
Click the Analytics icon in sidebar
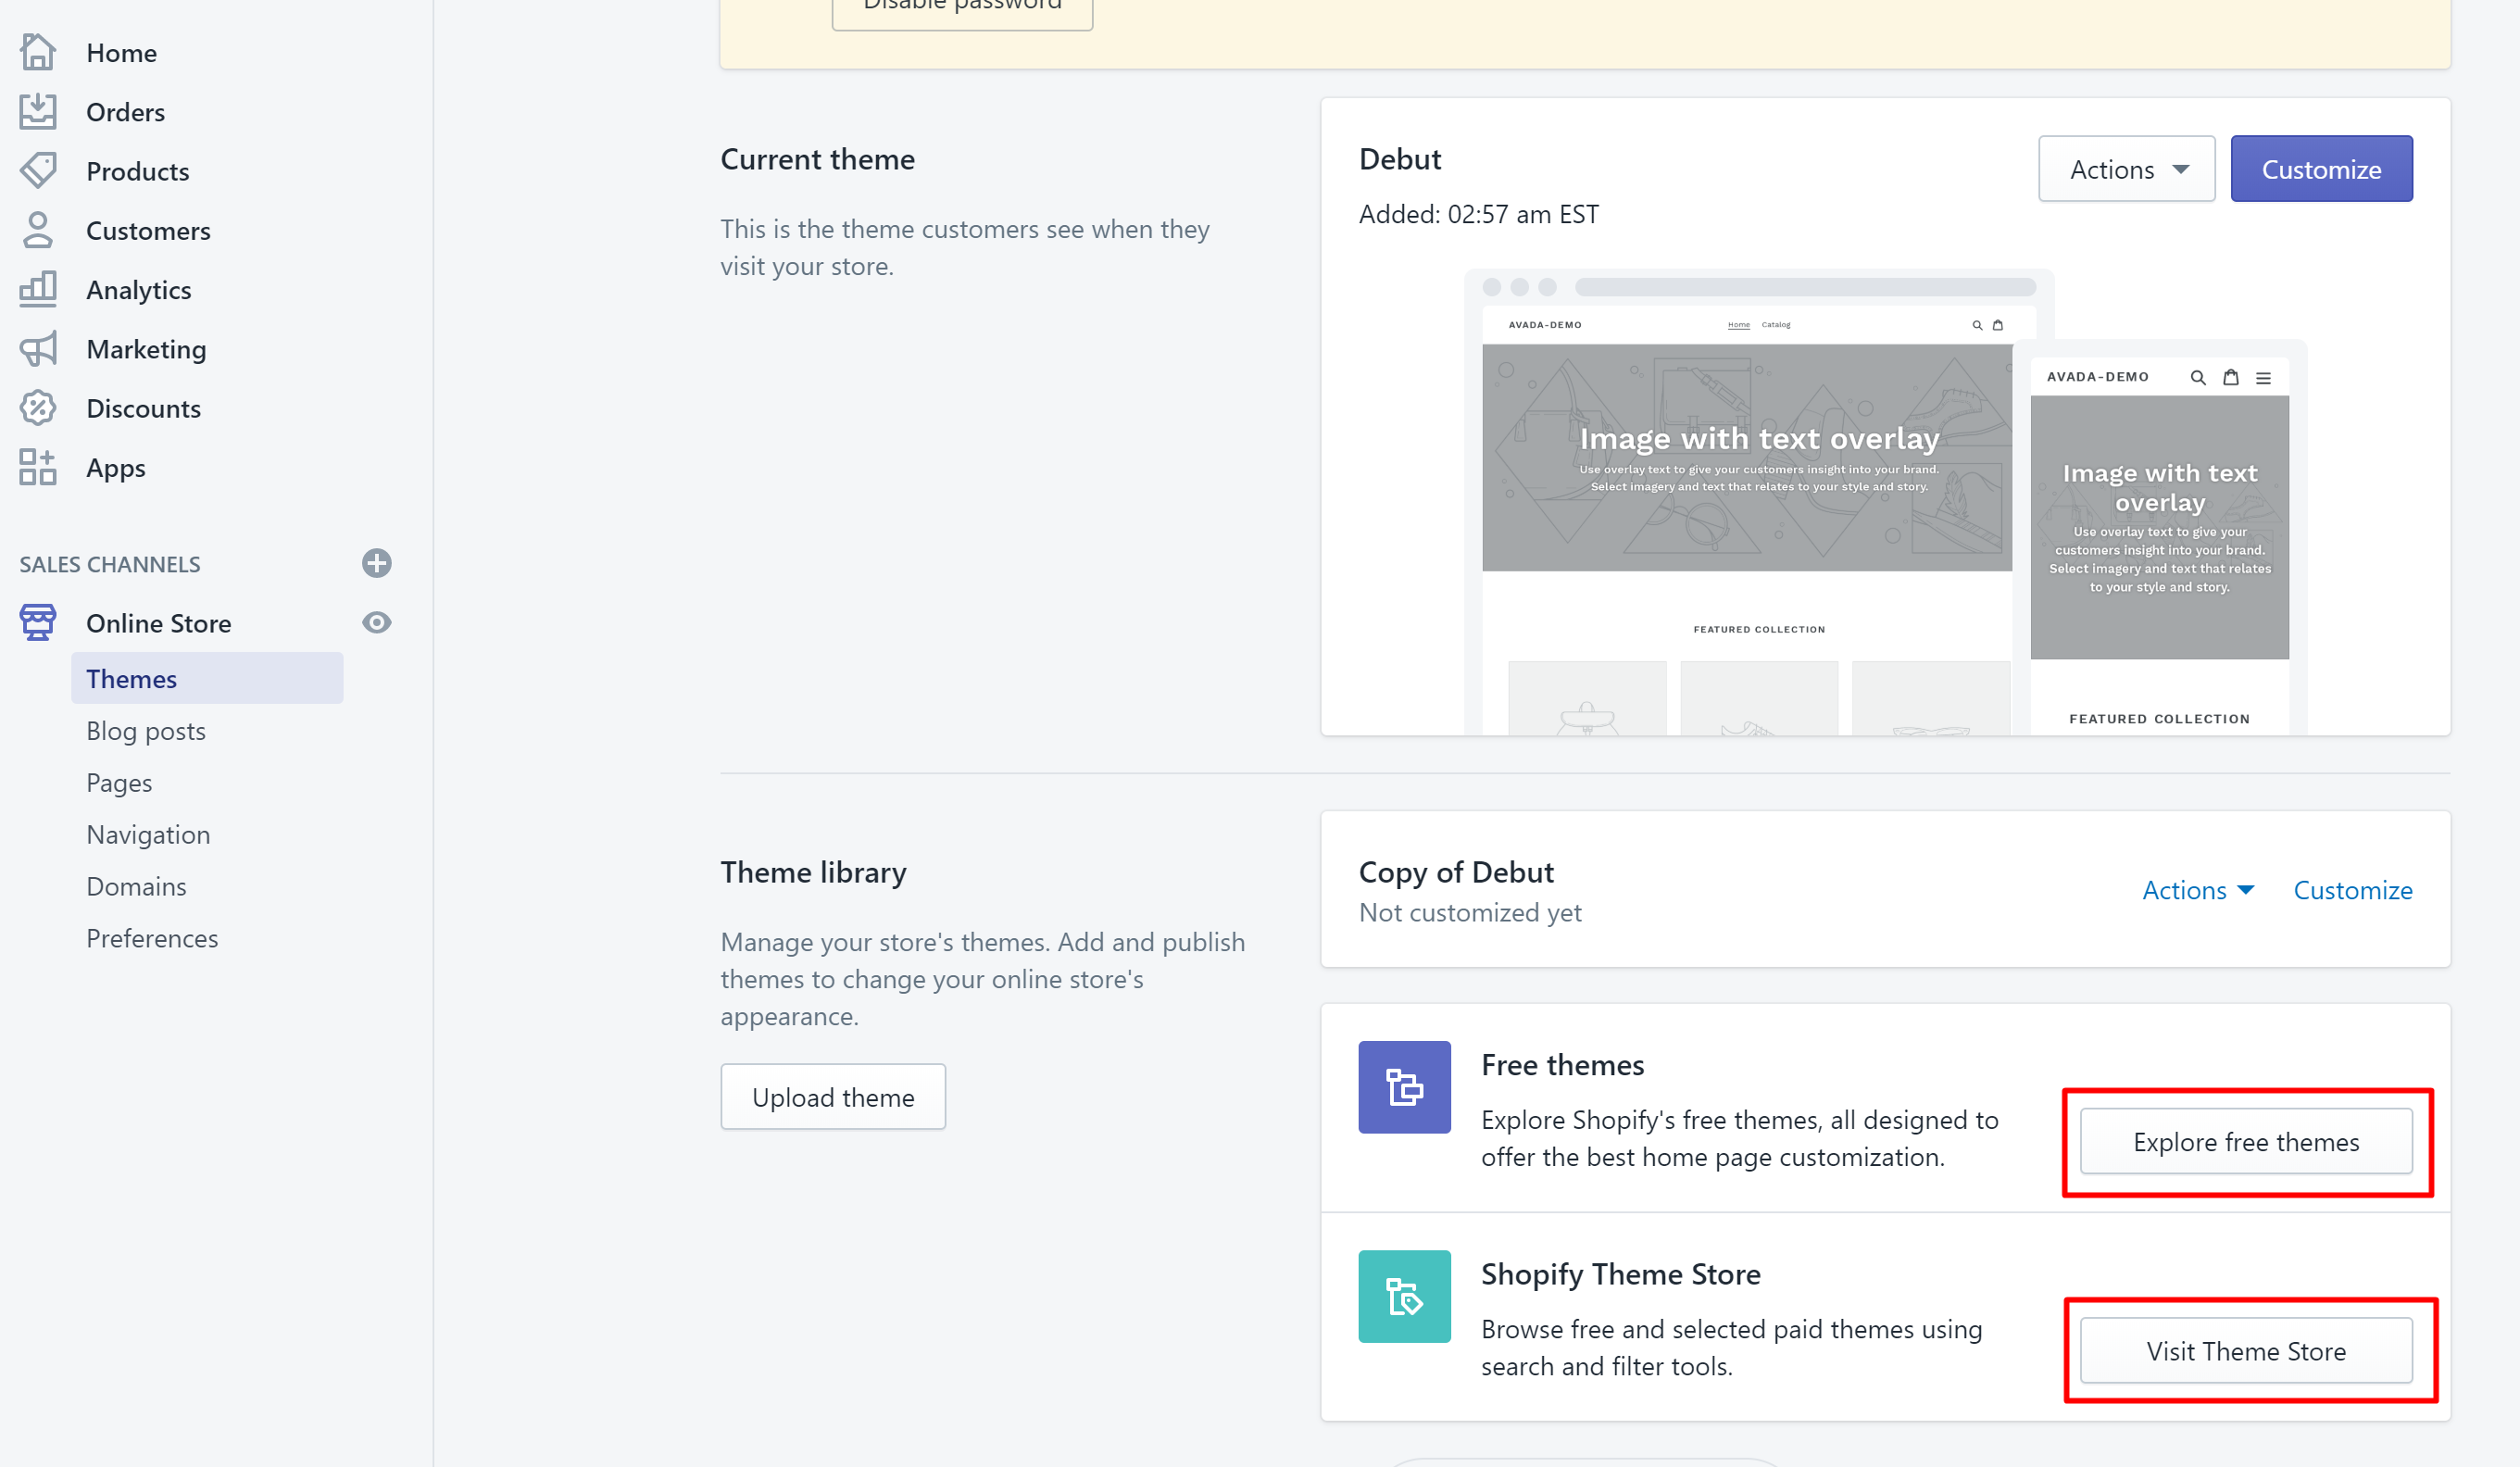click(x=38, y=288)
